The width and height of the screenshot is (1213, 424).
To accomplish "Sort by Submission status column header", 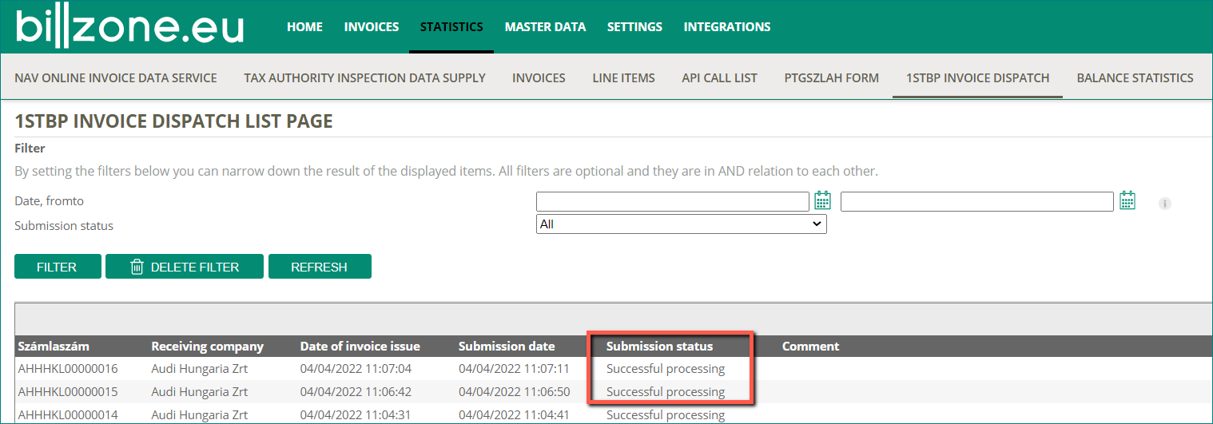I will pyautogui.click(x=659, y=347).
